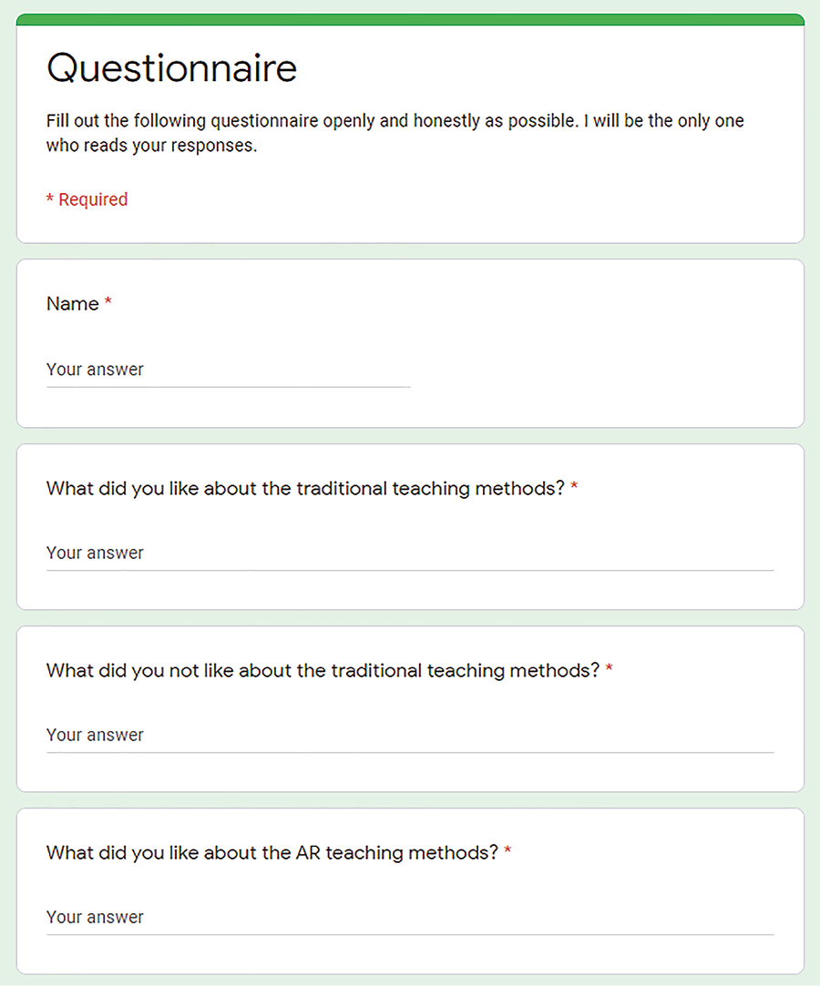
Task: Click the asterisk after the liked traditional methods question
Action: 574,488
